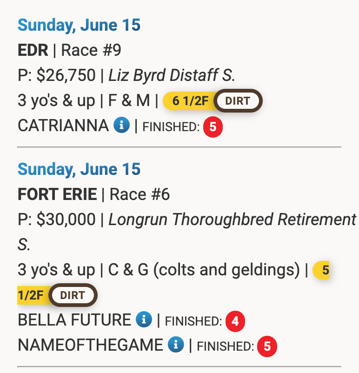Viewport: 359px width, 373px height.
Task: Click the info icon next to CATRIANNA
Action: tap(121, 125)
